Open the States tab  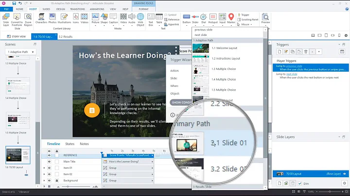coord(70,144)
